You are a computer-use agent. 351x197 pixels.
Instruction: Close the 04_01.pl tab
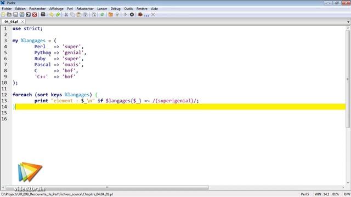click(22, 22)
